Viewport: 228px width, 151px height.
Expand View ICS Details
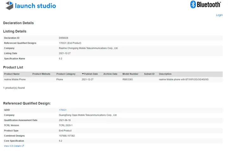coord(12,146)
